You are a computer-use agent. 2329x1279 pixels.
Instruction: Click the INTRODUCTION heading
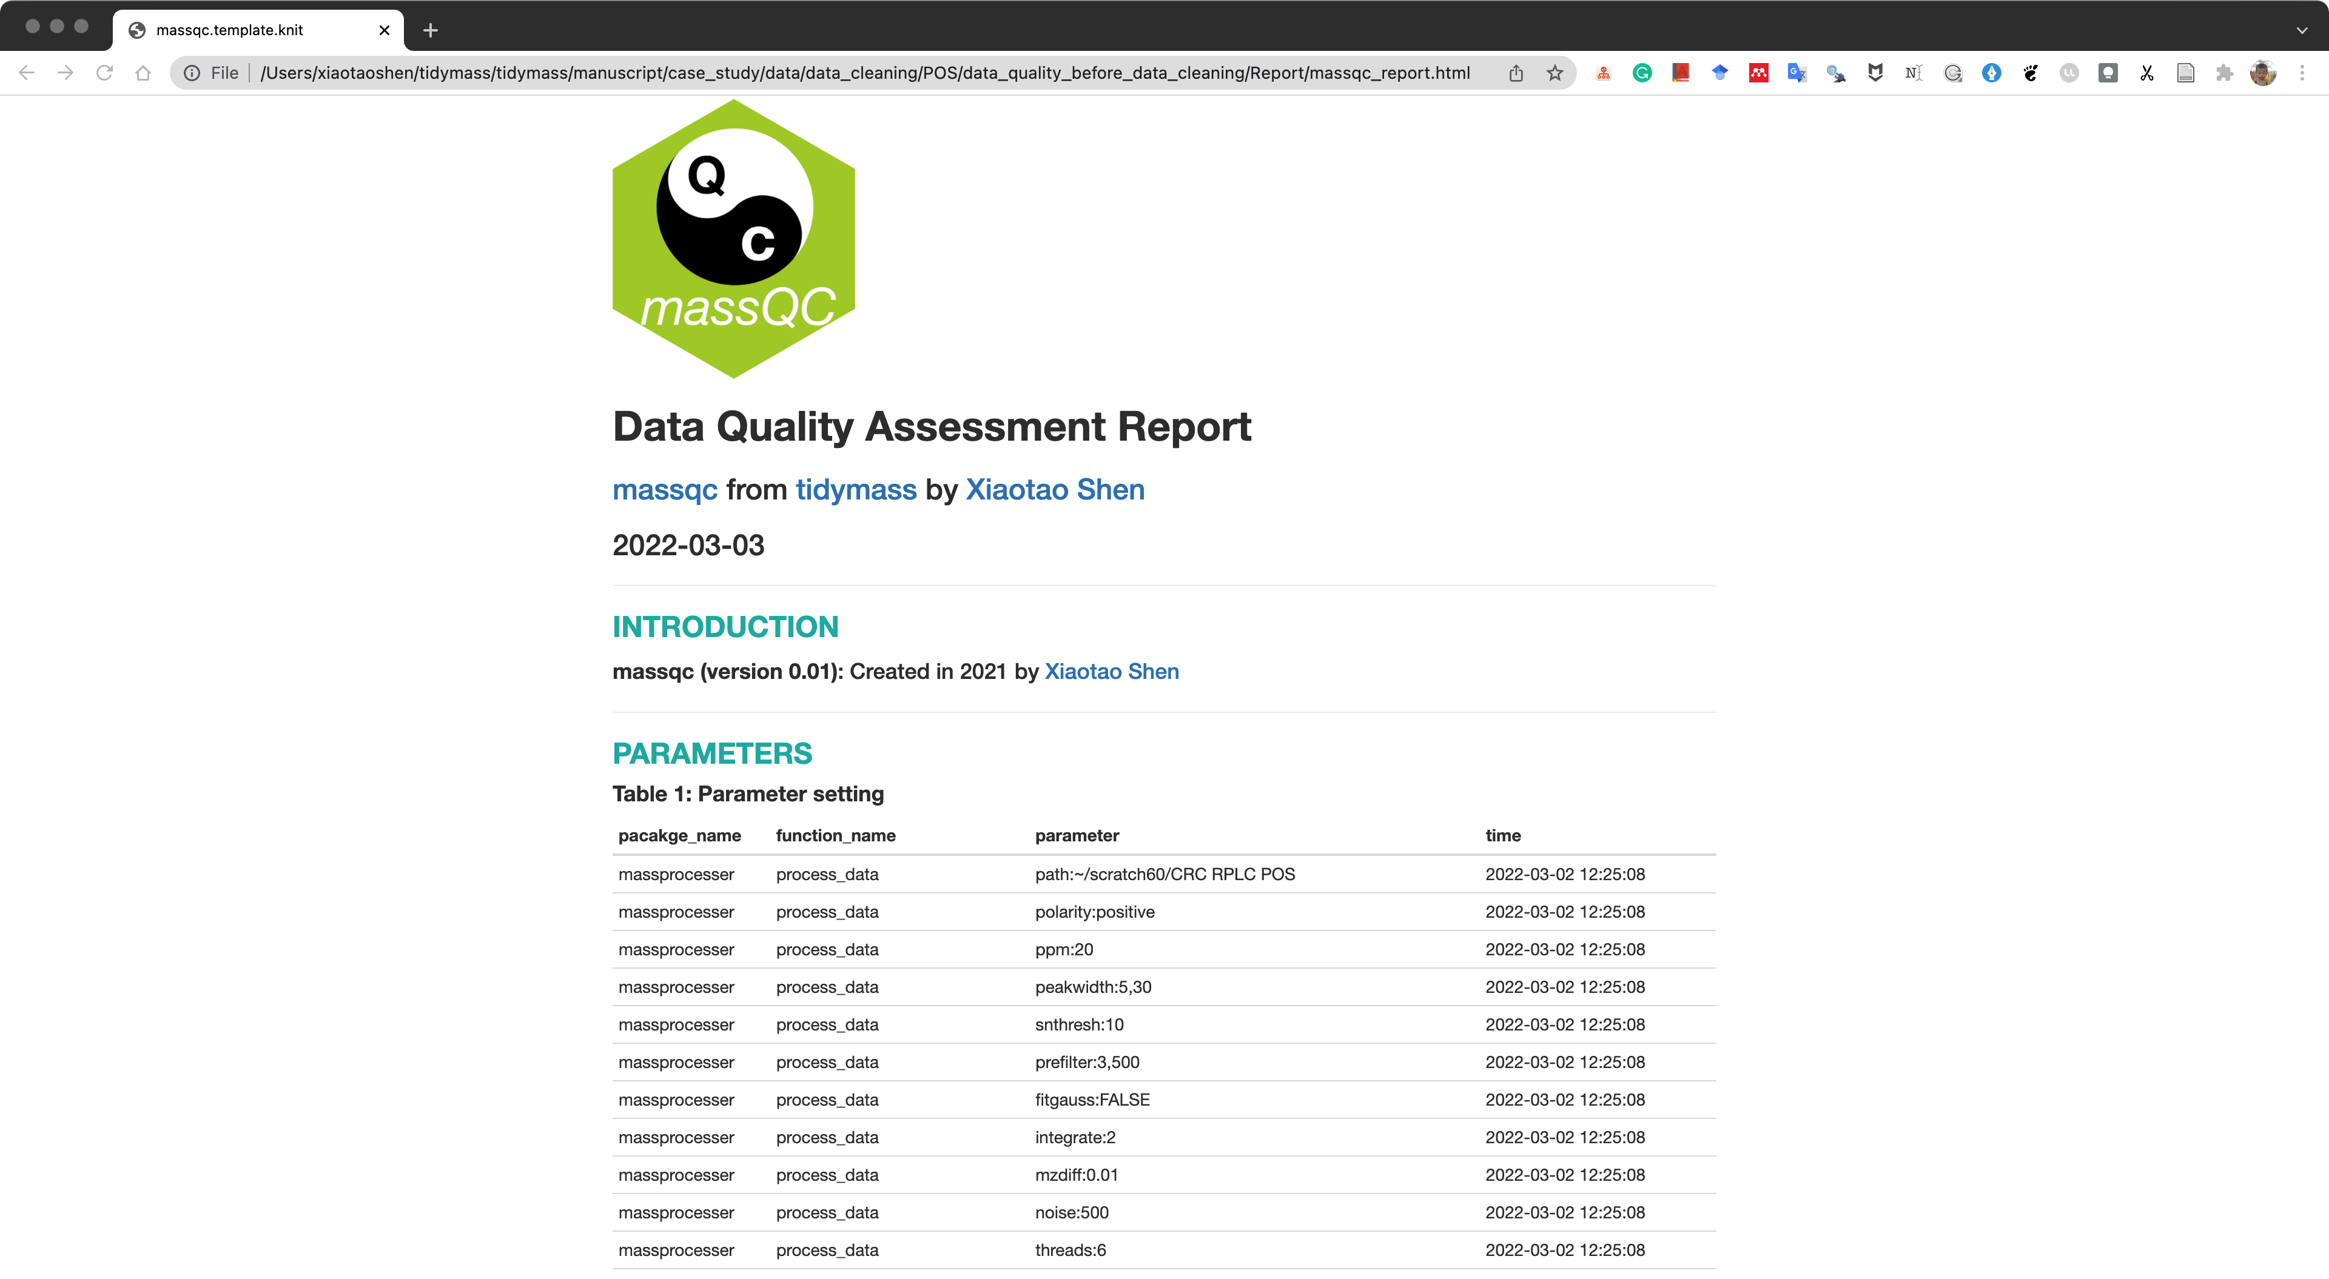[725, 626]
